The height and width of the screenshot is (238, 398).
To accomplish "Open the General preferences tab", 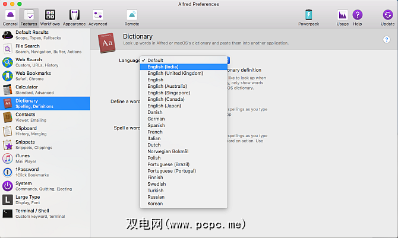I will 10,17.
